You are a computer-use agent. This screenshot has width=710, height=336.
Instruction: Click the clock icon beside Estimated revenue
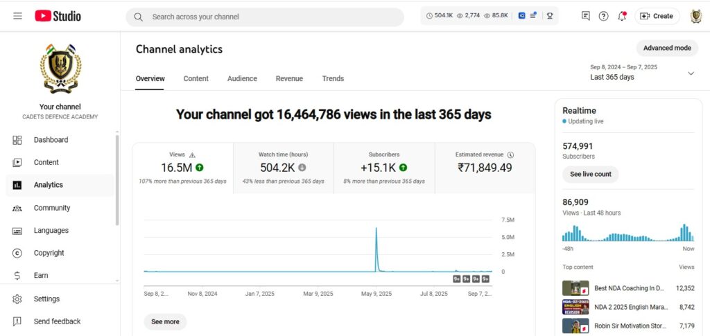click(x=510, y=155)
